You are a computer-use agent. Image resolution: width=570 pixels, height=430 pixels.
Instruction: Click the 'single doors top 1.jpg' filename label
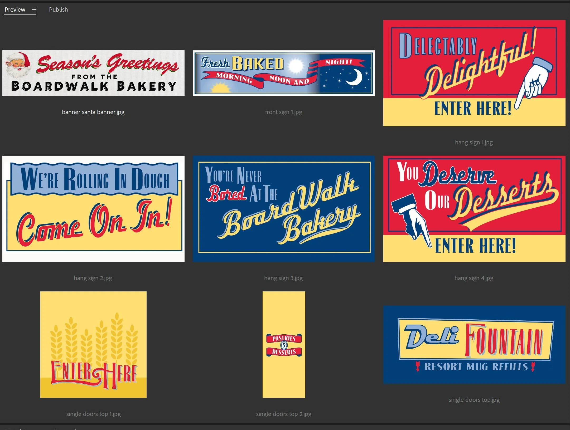tap(93, 414)
